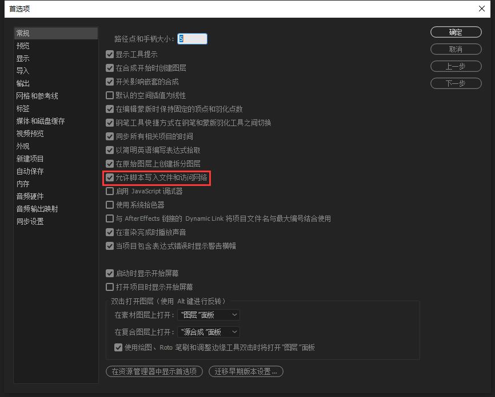495x397 pixels.
Task: Enable 启用 JavaScript 调试器
Action: 110,191
